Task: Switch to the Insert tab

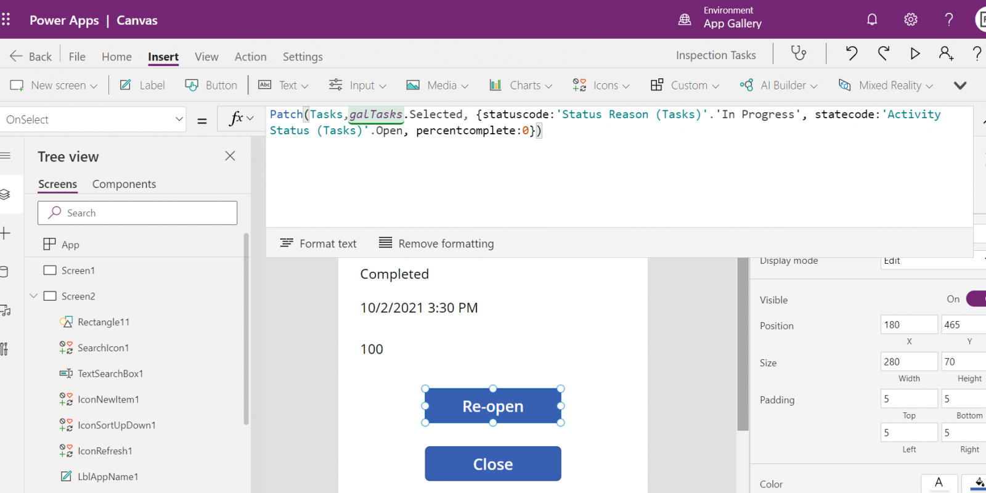Action: coord(163,56)
